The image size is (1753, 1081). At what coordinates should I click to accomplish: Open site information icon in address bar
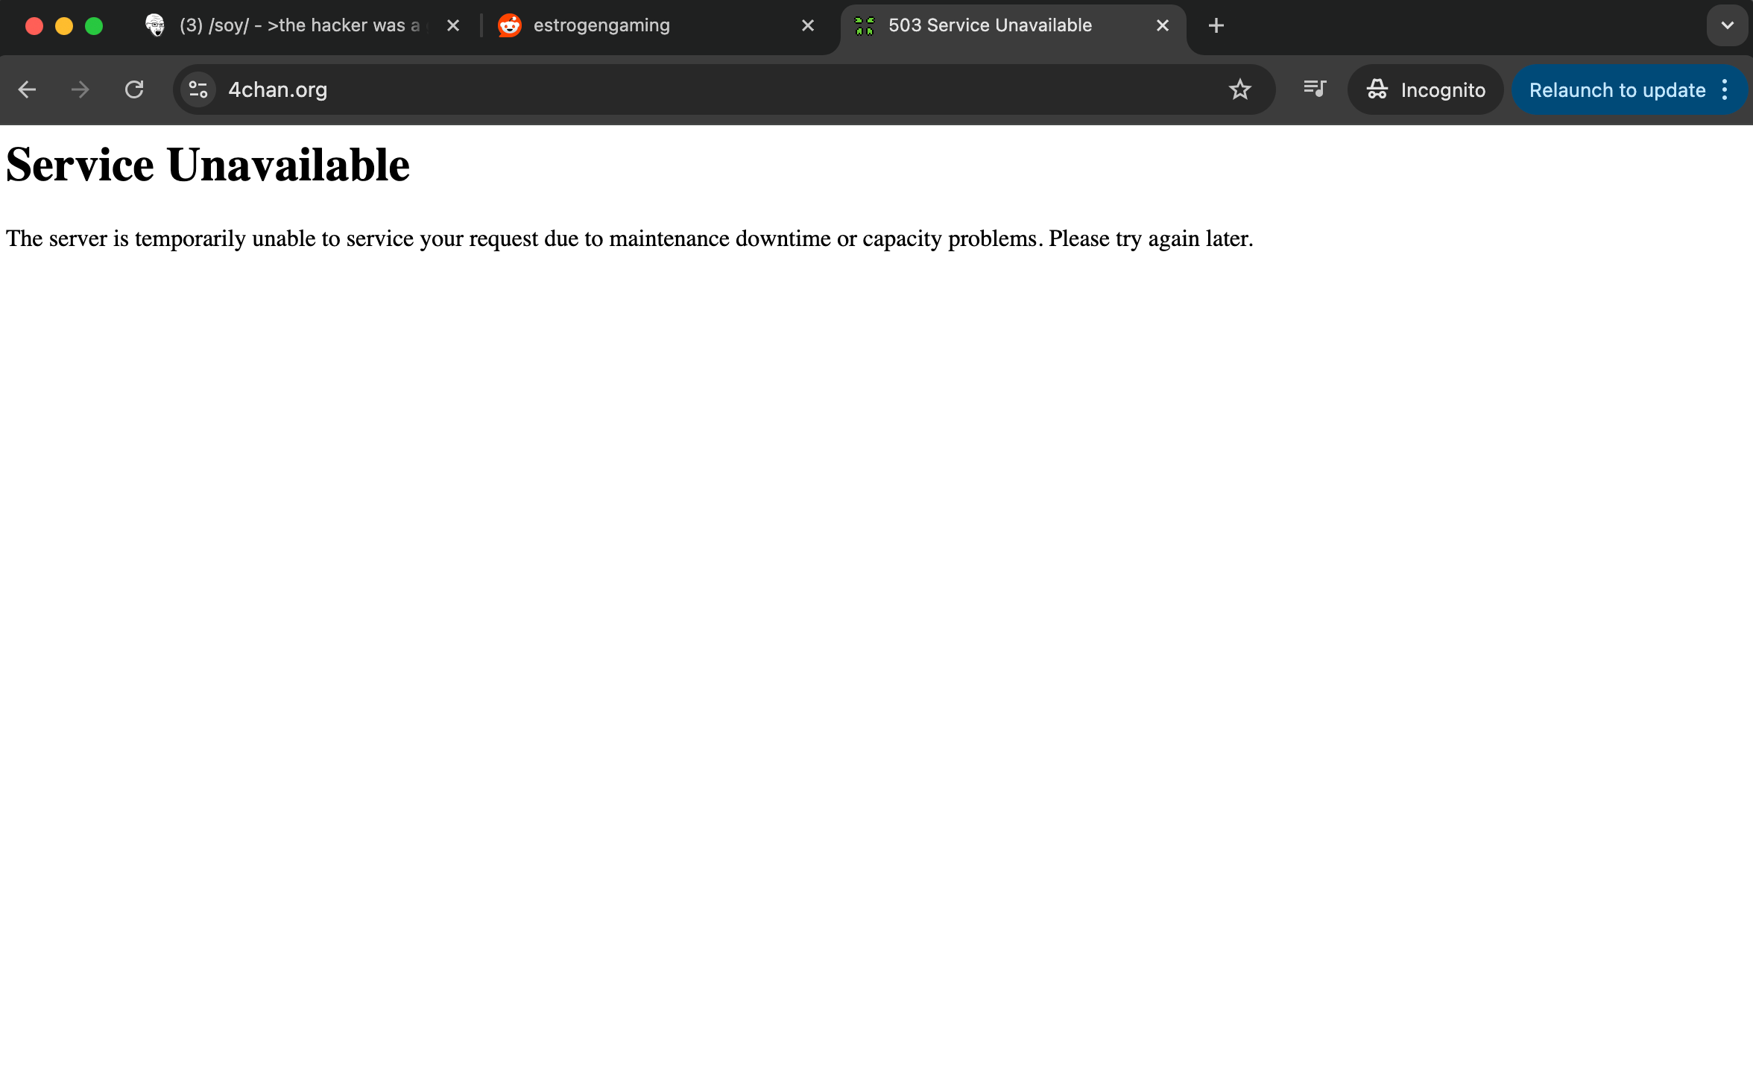tap(198, 89)
